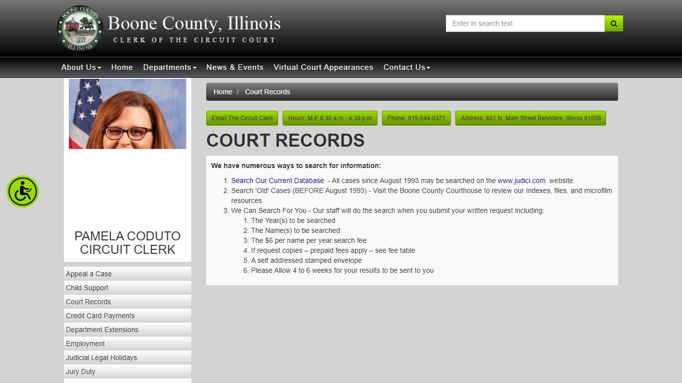Open the accessibility wheelchair widget
The image size is (682, 383).
tap(23, 191)
